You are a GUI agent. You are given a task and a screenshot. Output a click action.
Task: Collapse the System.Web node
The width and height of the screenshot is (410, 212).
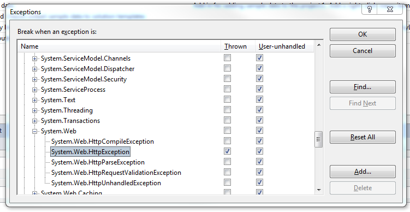[34, 132]
